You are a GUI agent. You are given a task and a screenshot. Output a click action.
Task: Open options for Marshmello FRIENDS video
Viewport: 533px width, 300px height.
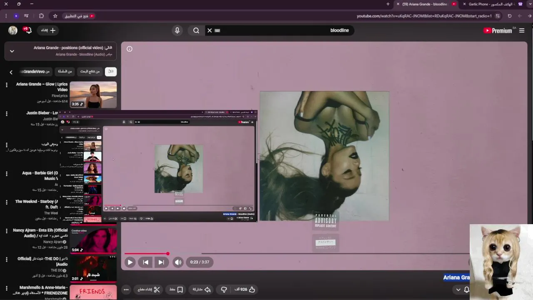click(x=6, y=288)
